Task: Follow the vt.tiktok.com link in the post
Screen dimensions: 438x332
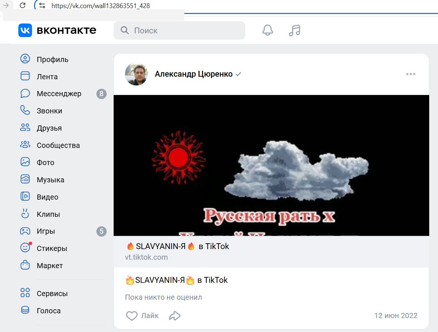Action: tap(146, 257)
